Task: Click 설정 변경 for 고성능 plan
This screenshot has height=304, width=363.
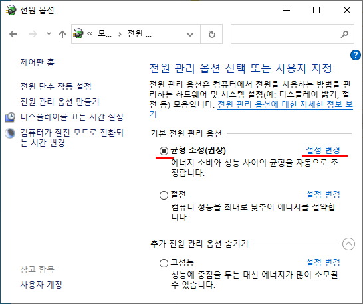Action: point(323,262)
